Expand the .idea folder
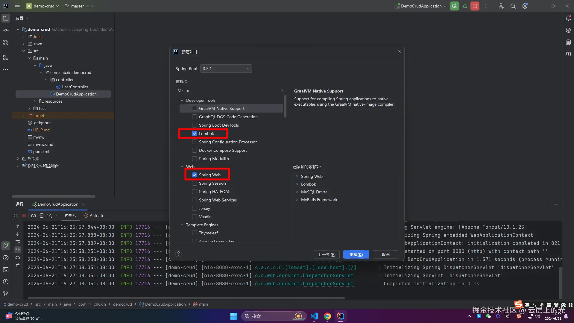Image resolution: width=574 pixels, height=323 pixels. (x=24, y=37)
